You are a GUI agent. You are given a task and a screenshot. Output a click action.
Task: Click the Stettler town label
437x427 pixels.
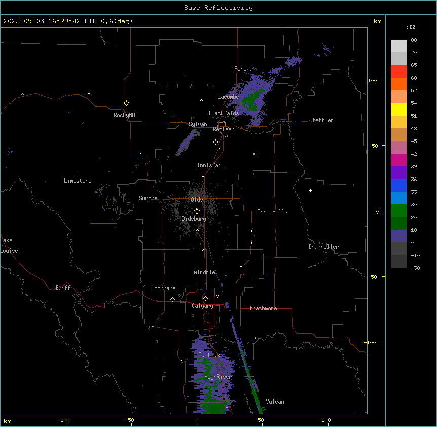pyautogui.click(x=321, y=120)
